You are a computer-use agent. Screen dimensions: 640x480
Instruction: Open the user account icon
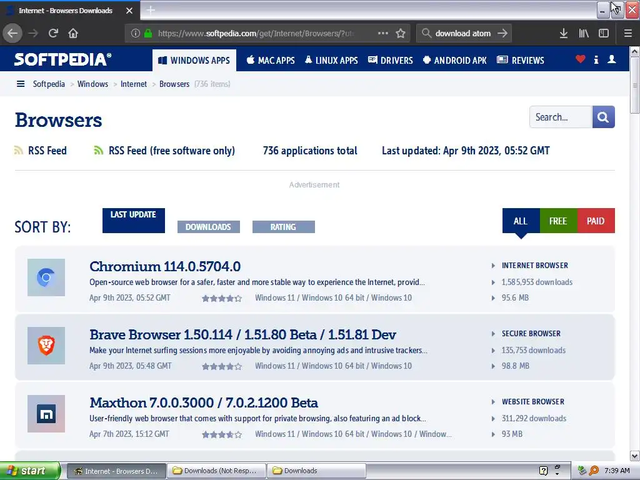[x=611, y=59]
